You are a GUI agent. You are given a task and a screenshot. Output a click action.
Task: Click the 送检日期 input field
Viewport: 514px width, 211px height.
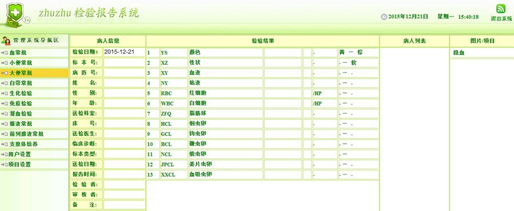tap(125, 164)
